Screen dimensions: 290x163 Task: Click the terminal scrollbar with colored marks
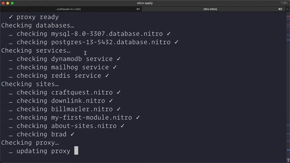[288, 87]
